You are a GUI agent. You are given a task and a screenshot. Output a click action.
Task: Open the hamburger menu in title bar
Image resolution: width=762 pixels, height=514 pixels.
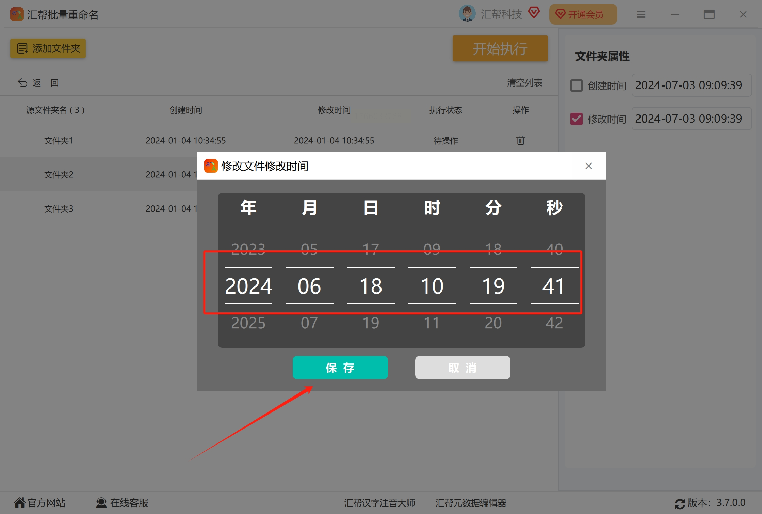coord(641,14)
